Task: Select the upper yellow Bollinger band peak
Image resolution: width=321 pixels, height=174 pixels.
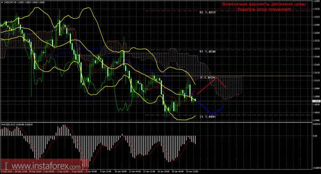Action: pos(88,8)
